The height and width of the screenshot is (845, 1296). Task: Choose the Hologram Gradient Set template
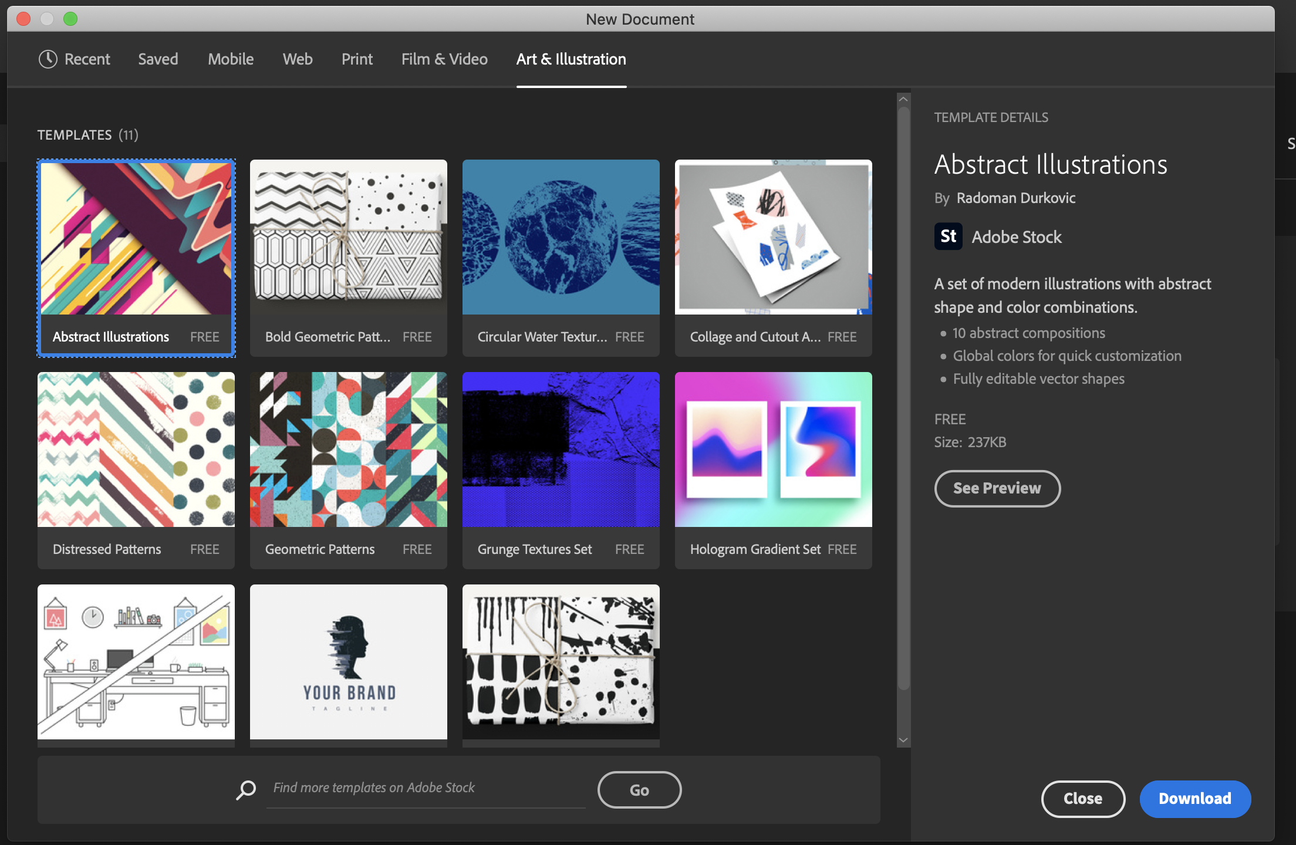click(773, 449)
